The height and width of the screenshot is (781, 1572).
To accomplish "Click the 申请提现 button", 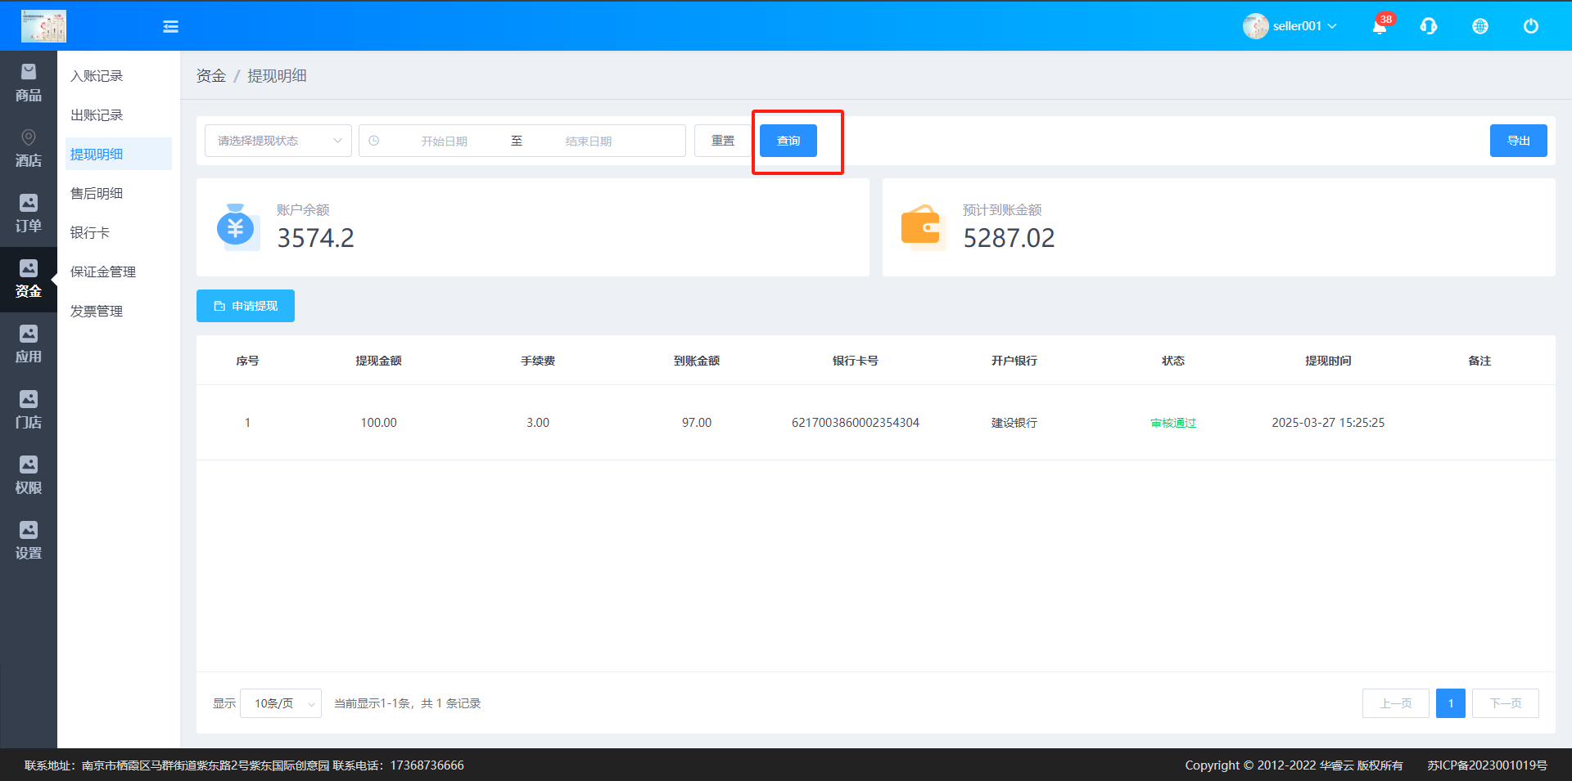I will pos(246,306).
